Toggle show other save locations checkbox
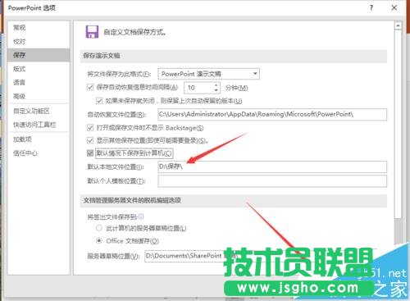This screenshot has height=301, width=410. (90, 140)
